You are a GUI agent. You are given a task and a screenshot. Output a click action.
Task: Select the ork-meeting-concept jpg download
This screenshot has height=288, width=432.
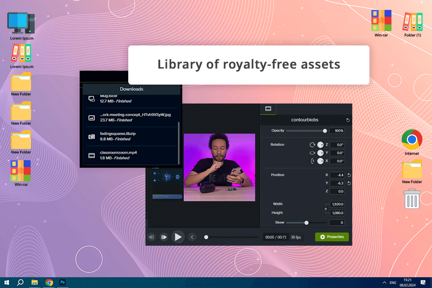[x=132, y=117]
